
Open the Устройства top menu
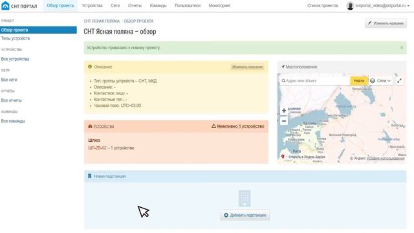pyautogui.click(x=92, y=6)
